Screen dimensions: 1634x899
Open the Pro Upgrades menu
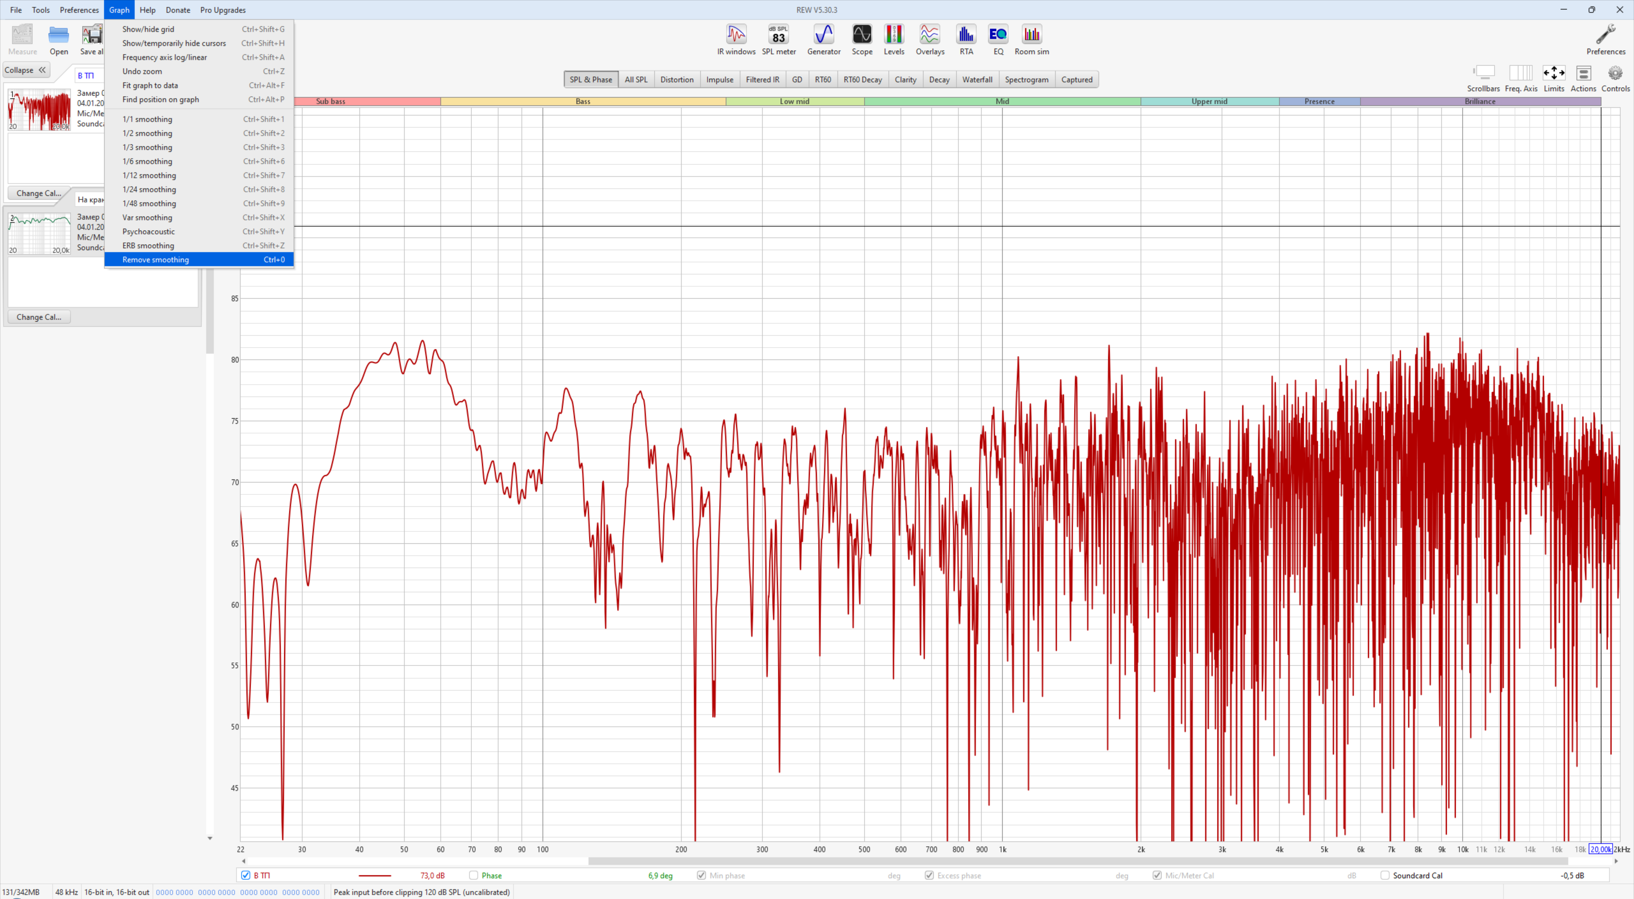click(223, 9)
